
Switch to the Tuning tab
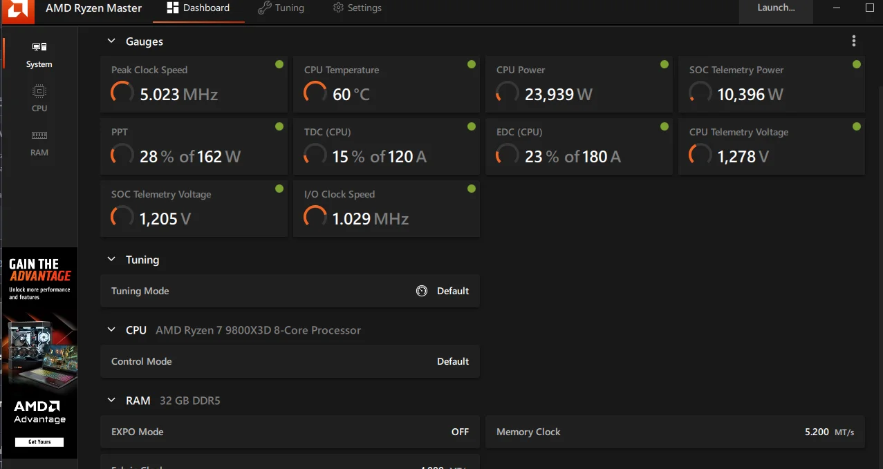[x=281, y=8]
